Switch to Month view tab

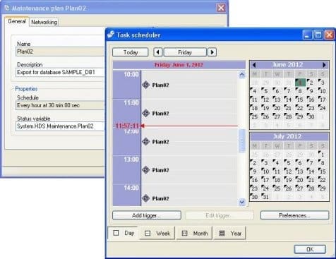pos(194,233)
